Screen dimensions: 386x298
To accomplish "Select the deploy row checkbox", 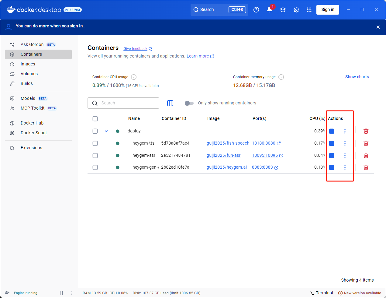I will coord(95,131).
